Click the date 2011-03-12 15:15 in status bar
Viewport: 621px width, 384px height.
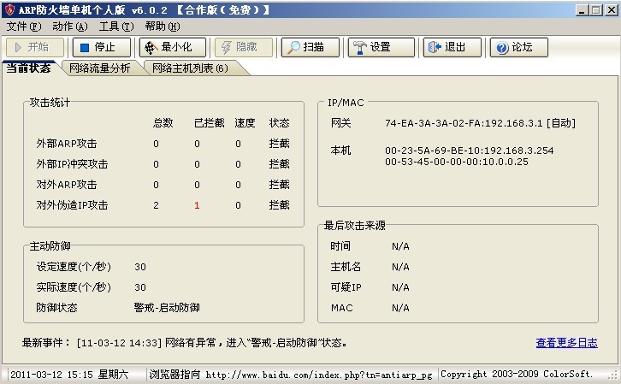point(69,375)
